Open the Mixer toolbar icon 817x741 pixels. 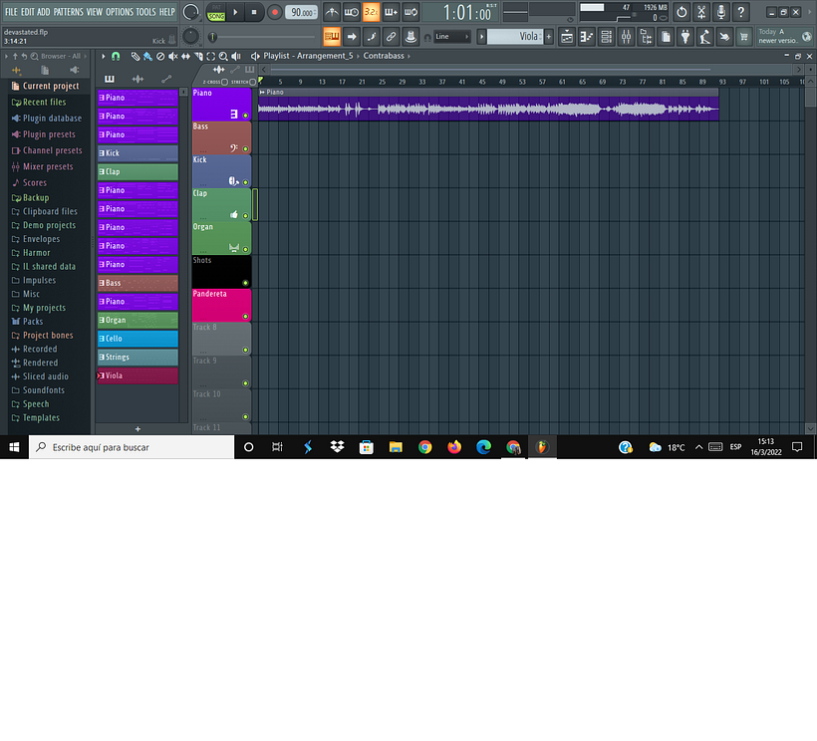pyautogui.click(x=626, y=37)
